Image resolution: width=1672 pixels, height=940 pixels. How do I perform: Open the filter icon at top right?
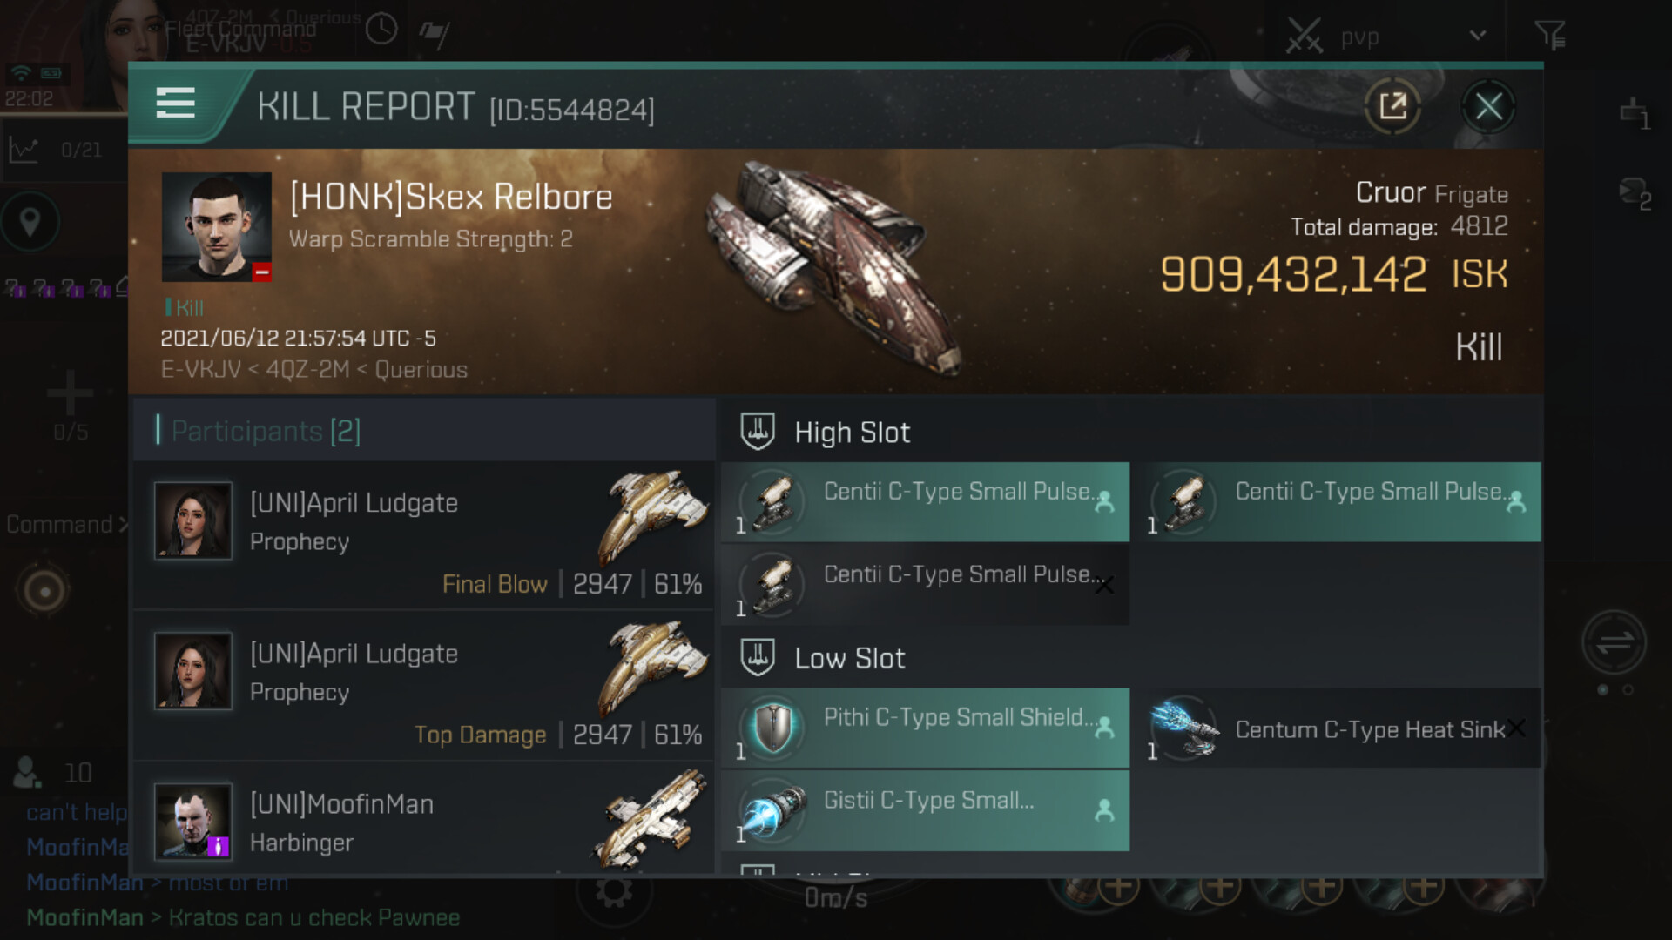click(x=1549, y=36)
